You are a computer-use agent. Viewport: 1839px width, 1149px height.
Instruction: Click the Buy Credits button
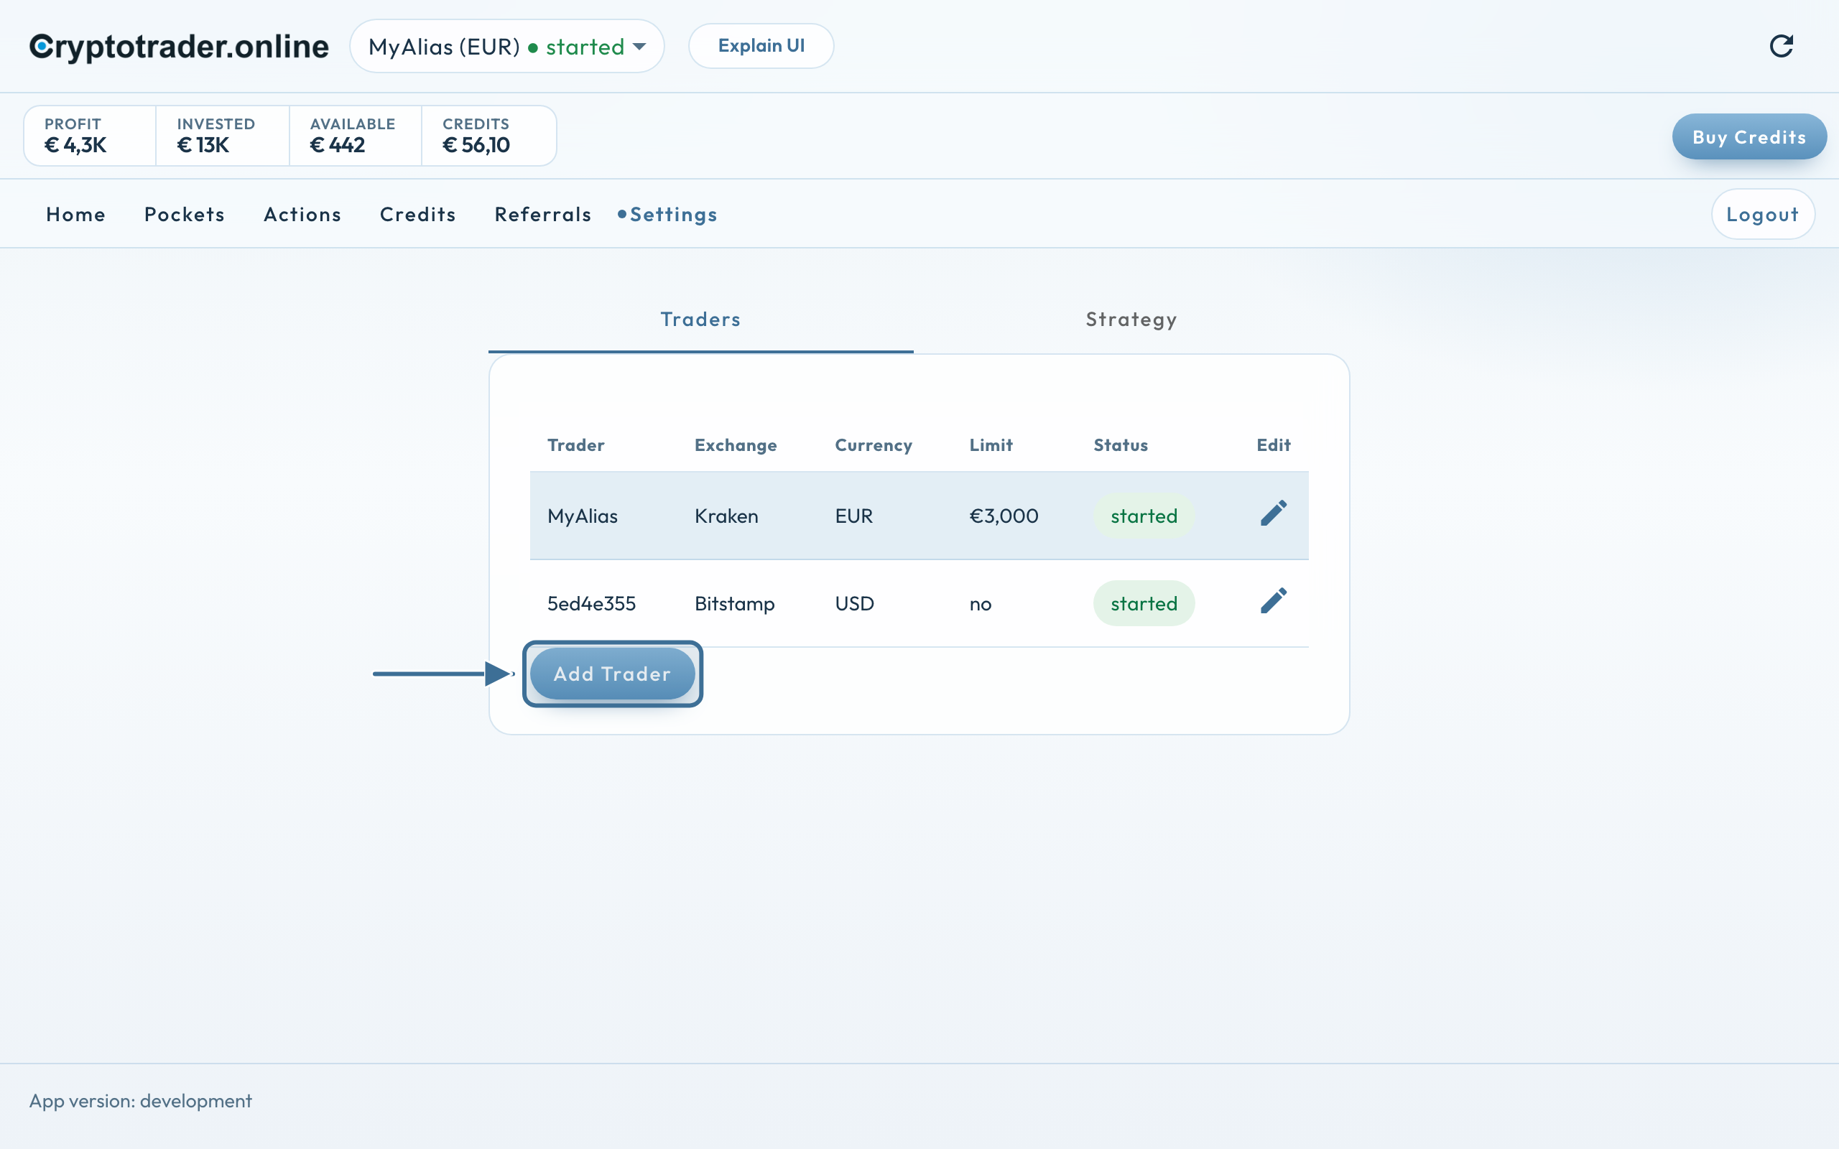pos(1749,136)
